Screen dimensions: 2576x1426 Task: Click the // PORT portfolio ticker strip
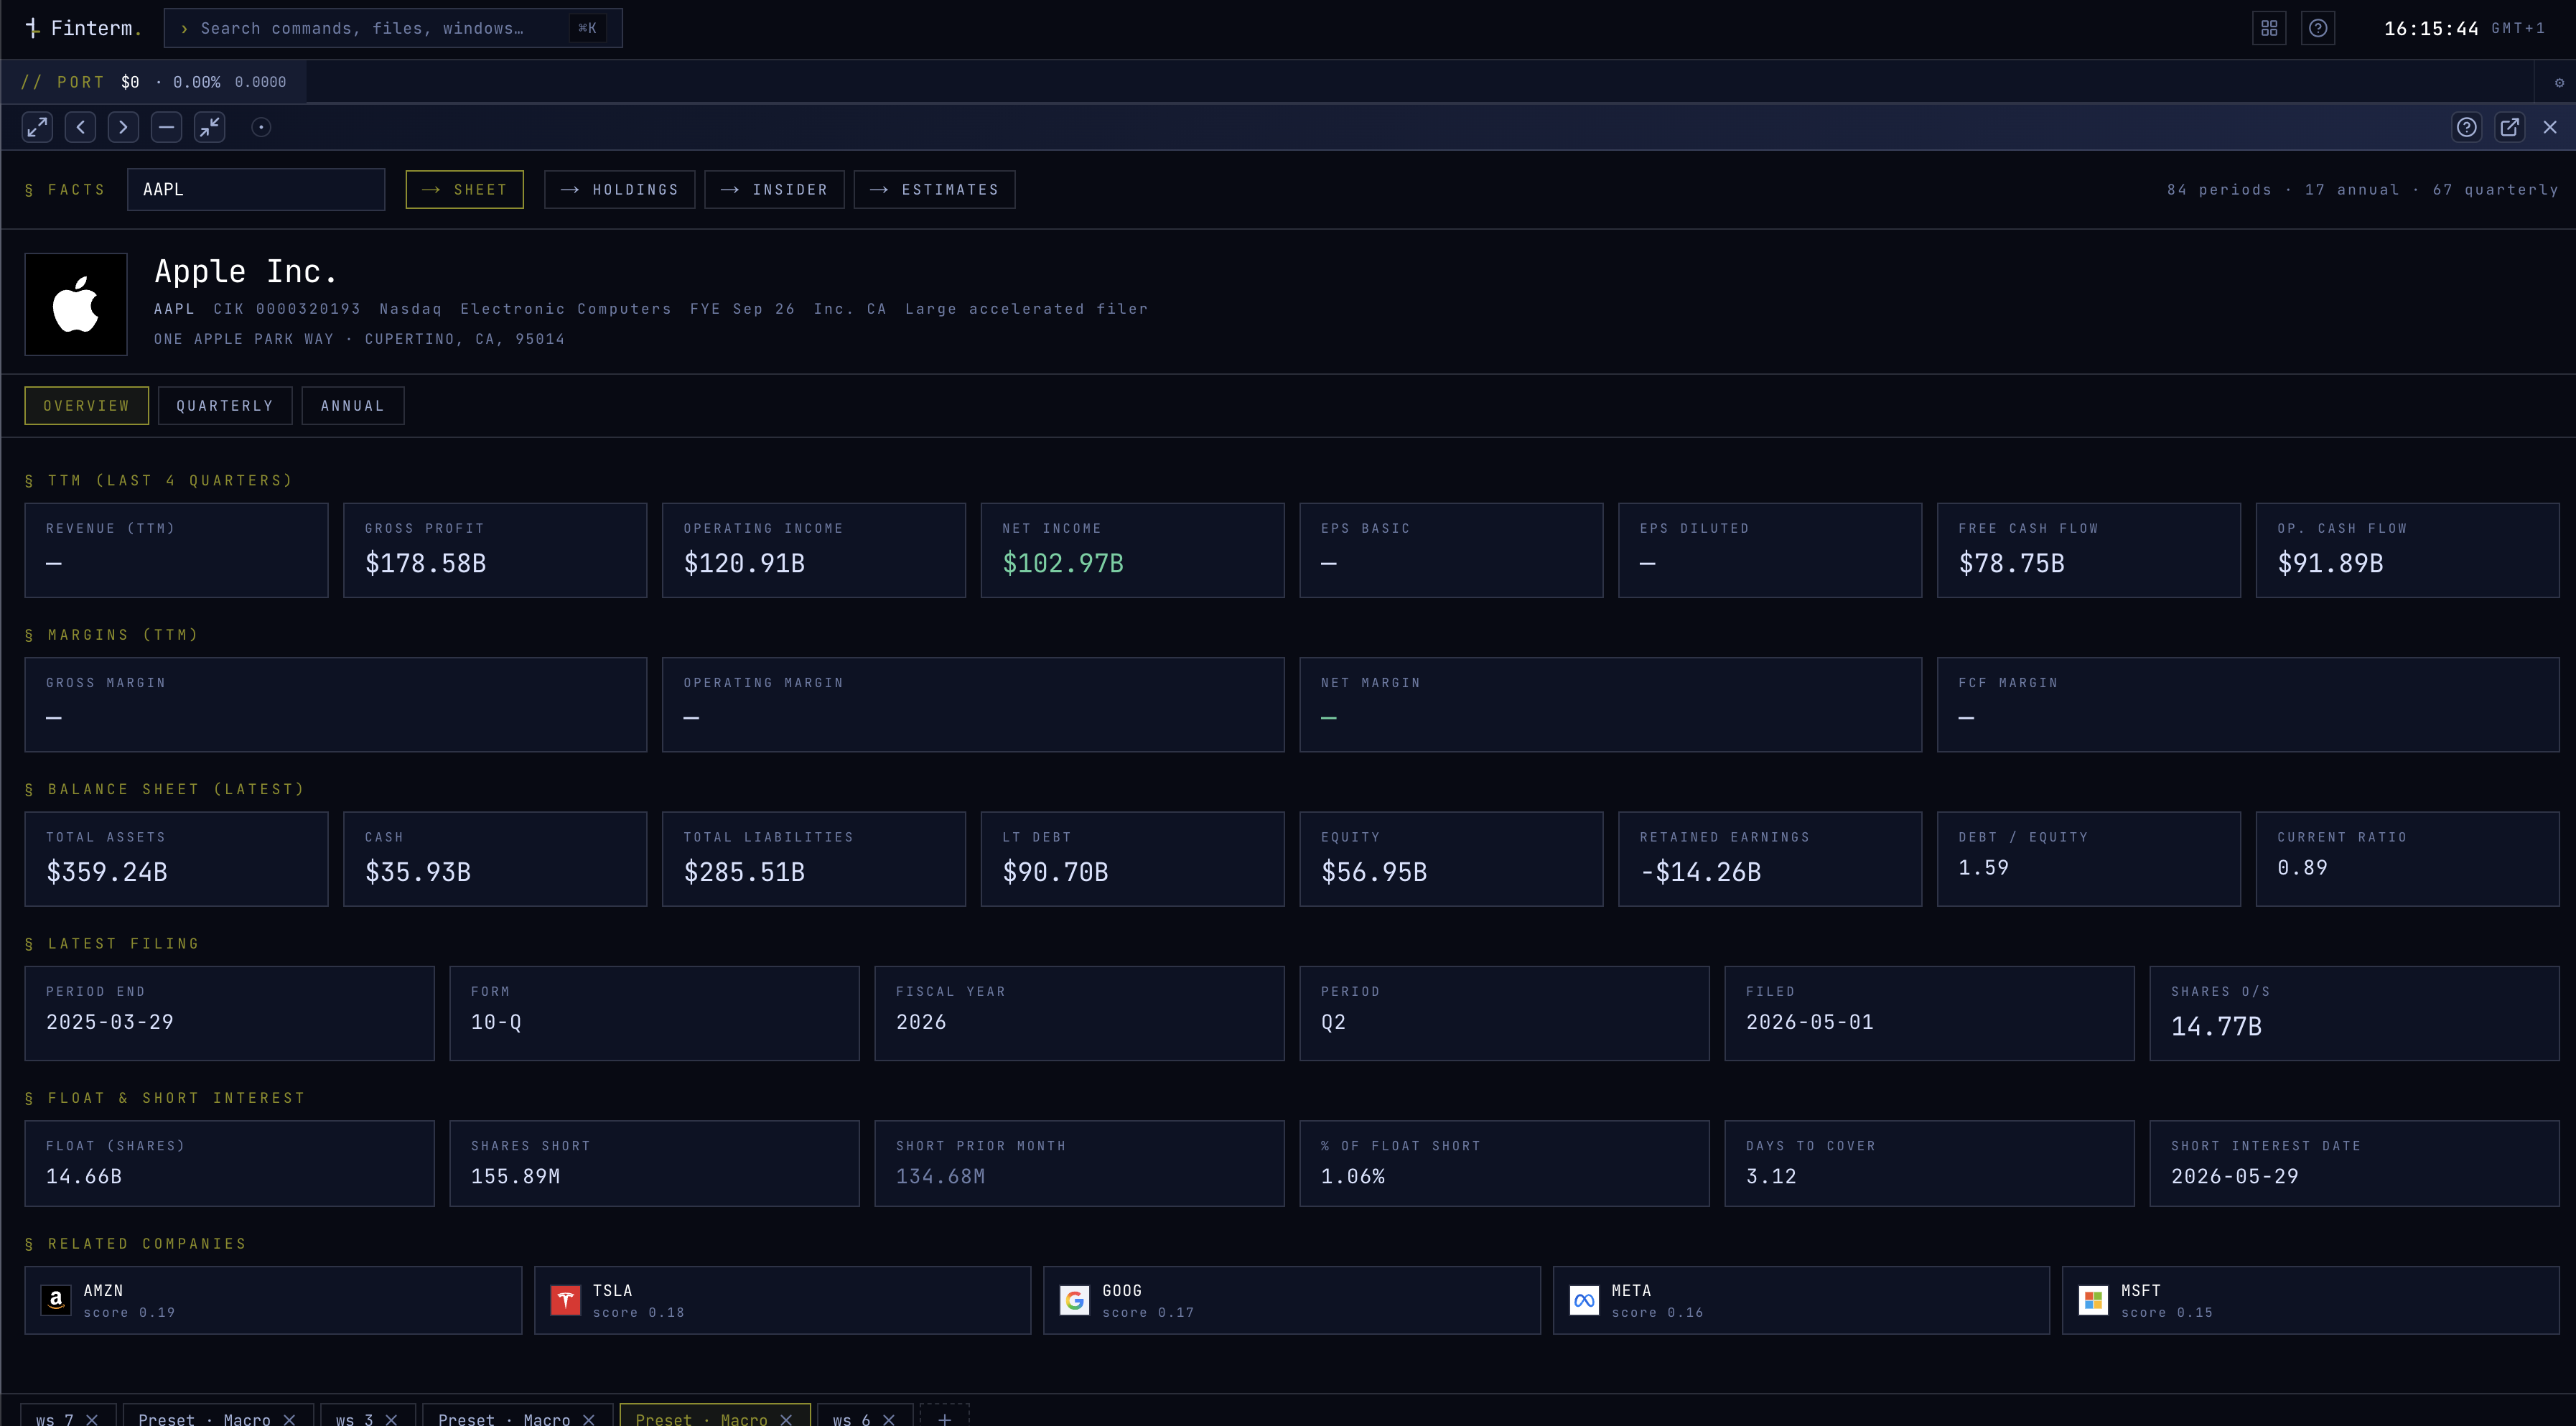click(x=154, y=82)
